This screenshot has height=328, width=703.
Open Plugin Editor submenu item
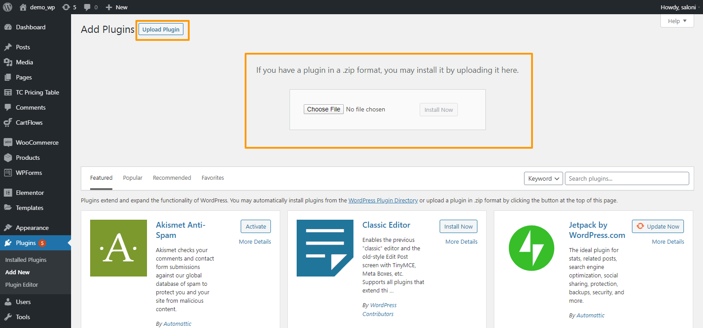22,285
